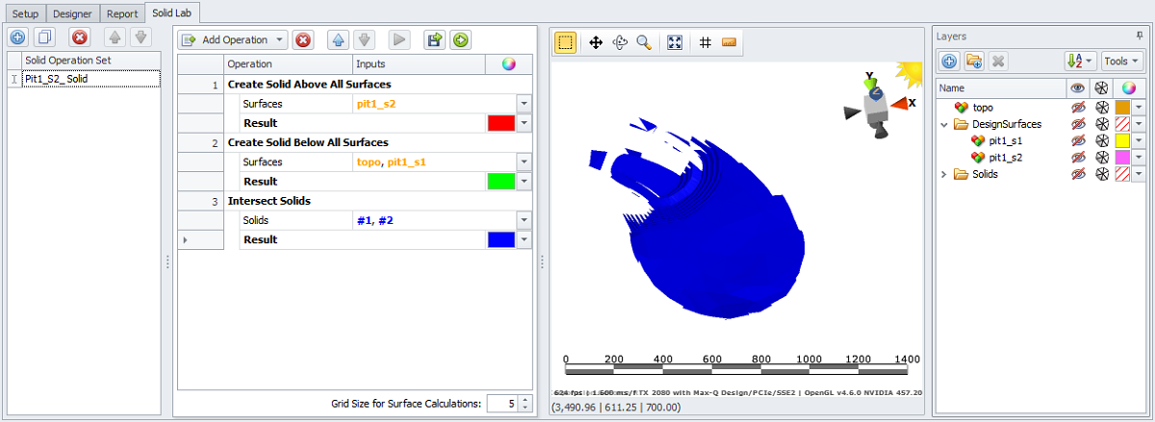The height and width of the screenshot is (422, 1155).
Task: Open Surfaces dropdown for topo, pit1_s1
Action: (x=525, y=161)
